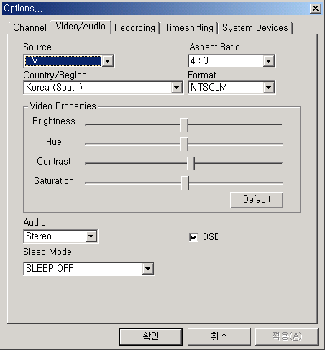Open the Recording tab
325x350 pixels.
click(134, 28)
